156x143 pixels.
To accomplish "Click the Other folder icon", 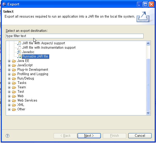I will 14,109.
